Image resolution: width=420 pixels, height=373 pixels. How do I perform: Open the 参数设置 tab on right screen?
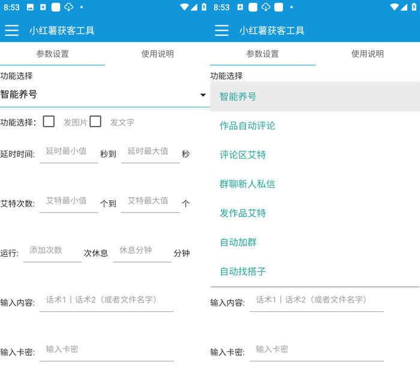click(262, 54)
